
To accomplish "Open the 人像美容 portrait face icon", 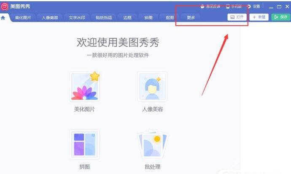I will point(152,86).
